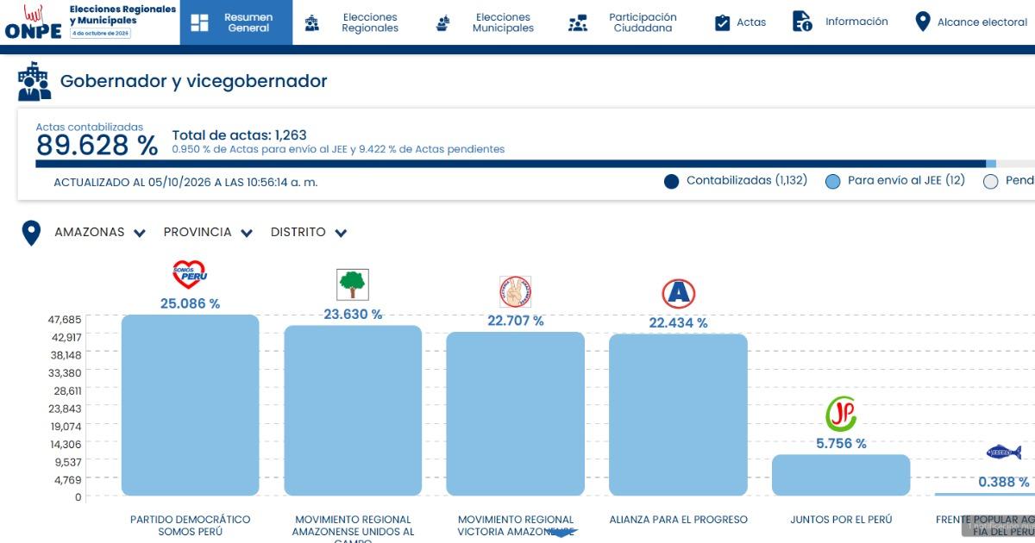Click the 23.630 % percentage label

pyautogui.click(x=353, y=315)
